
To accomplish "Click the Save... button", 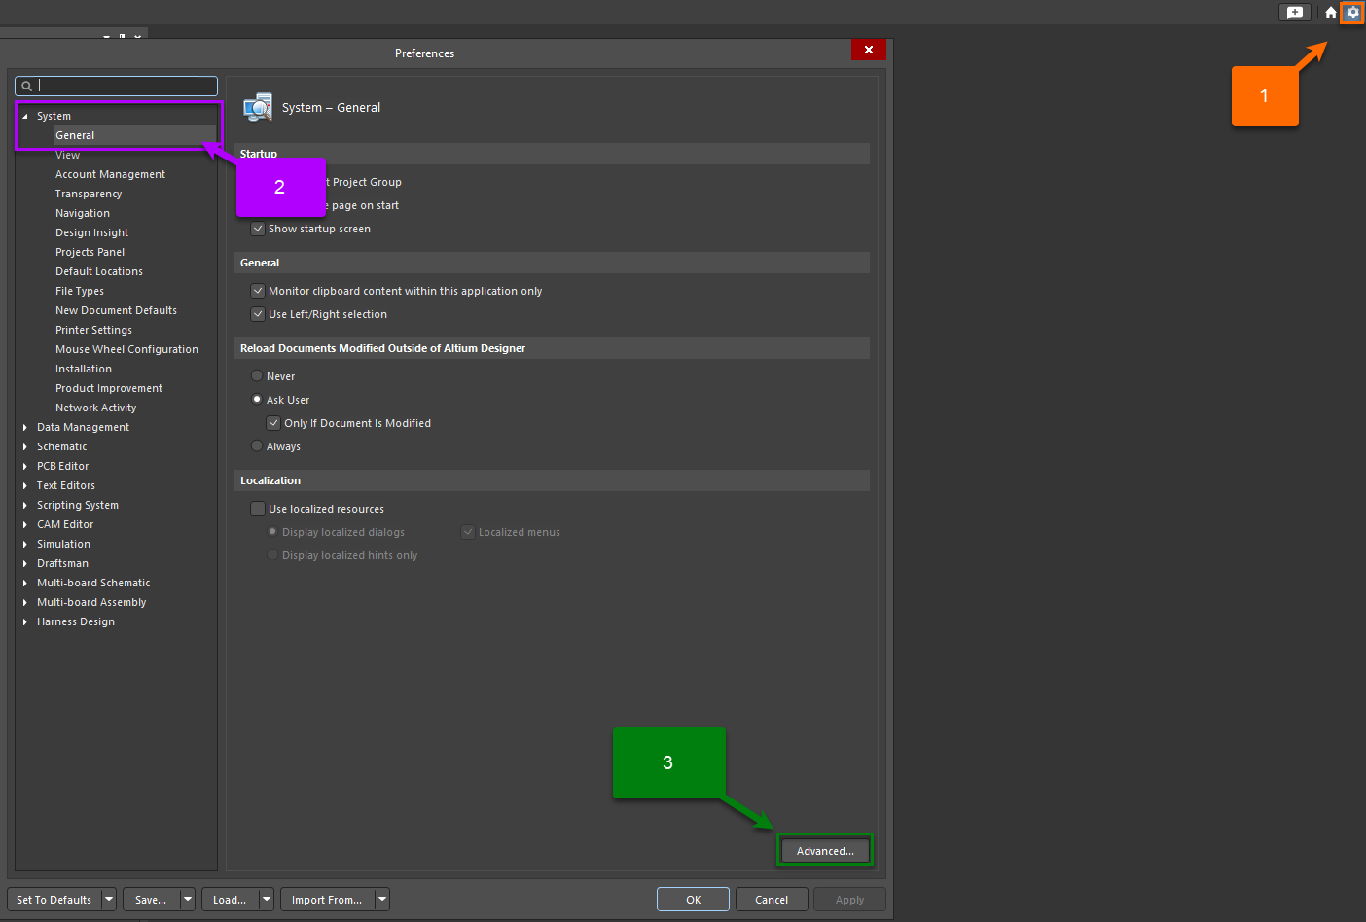I will point(151,900).
